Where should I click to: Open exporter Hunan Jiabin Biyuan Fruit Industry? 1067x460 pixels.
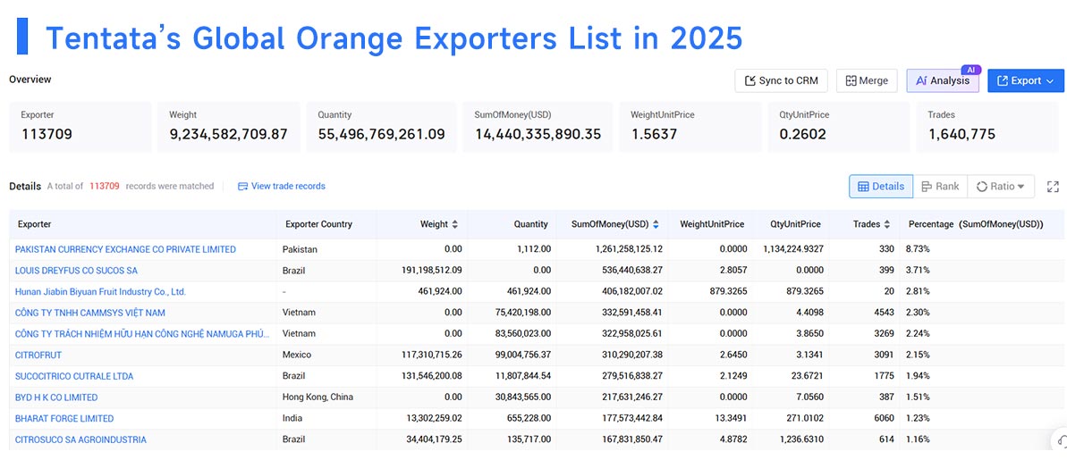tap(101, 291)
